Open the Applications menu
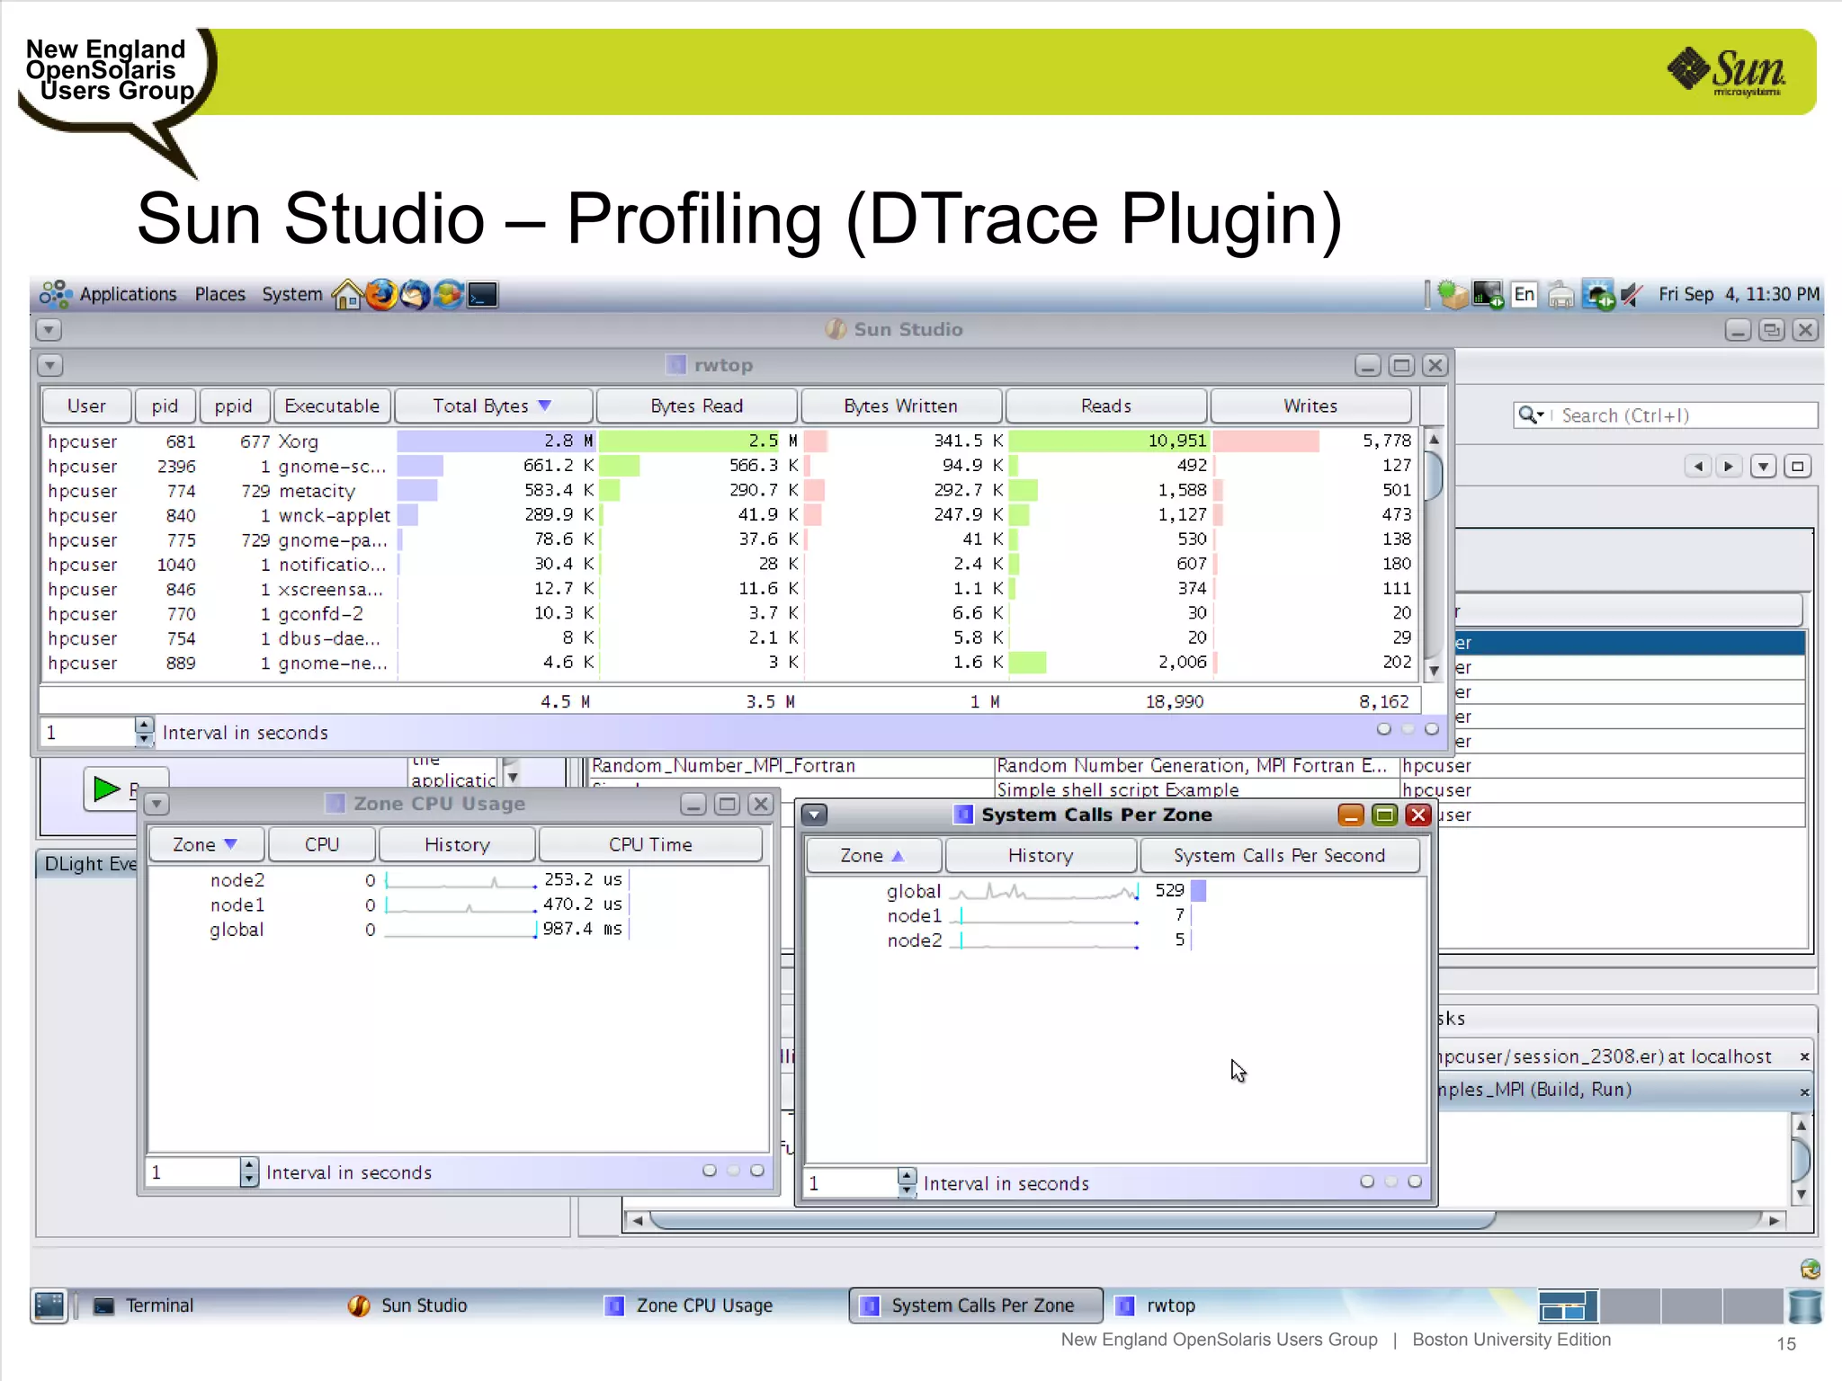The width and height of the screenshot is (1842, 1381). [x=128, y=294]
